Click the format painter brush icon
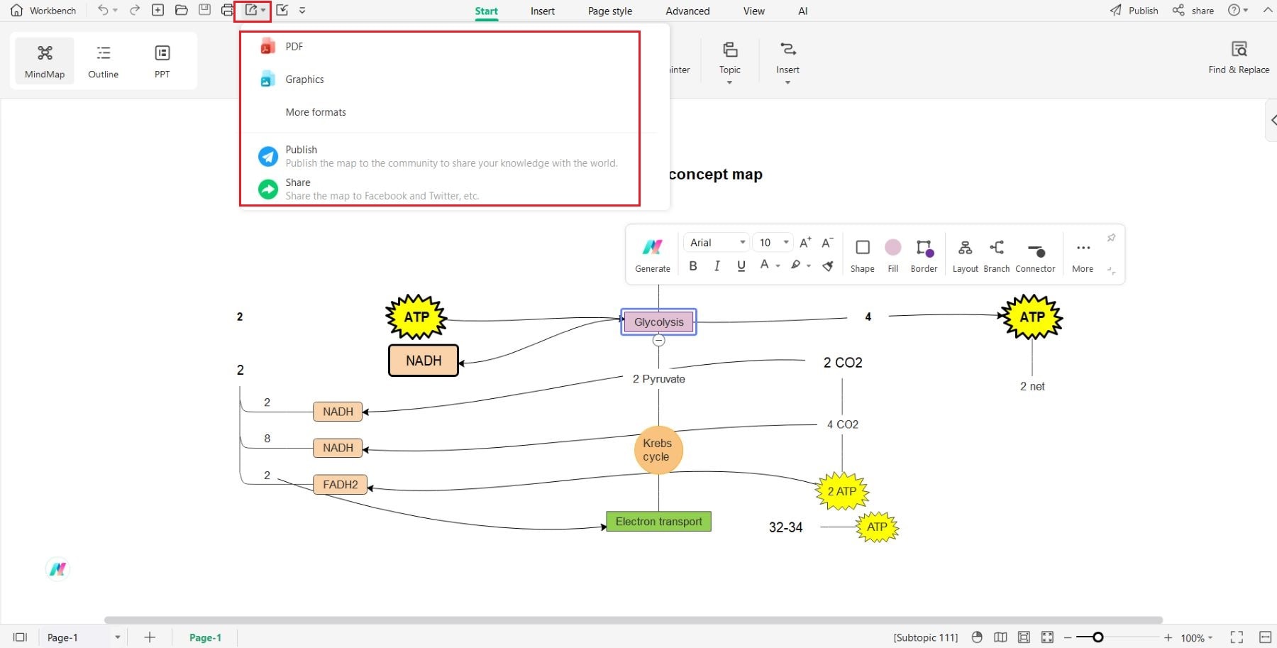 pos(828,265)
